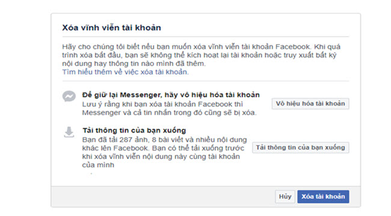Click the Messenger icon

pos(69,96)
